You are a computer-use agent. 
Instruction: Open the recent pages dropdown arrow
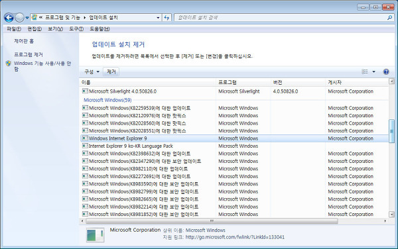(27, 18)
